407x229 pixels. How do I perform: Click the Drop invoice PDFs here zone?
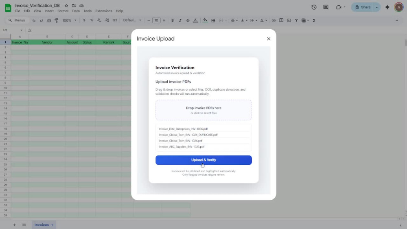point(203,110)
